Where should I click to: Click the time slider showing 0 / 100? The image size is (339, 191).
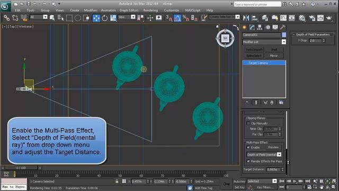[x=21, y=168]
